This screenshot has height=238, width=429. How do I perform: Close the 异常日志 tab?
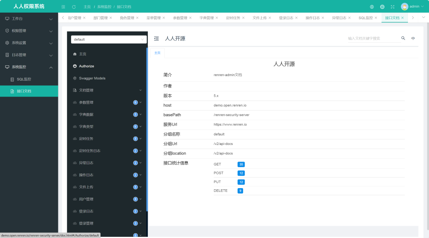tap(349, 17)
